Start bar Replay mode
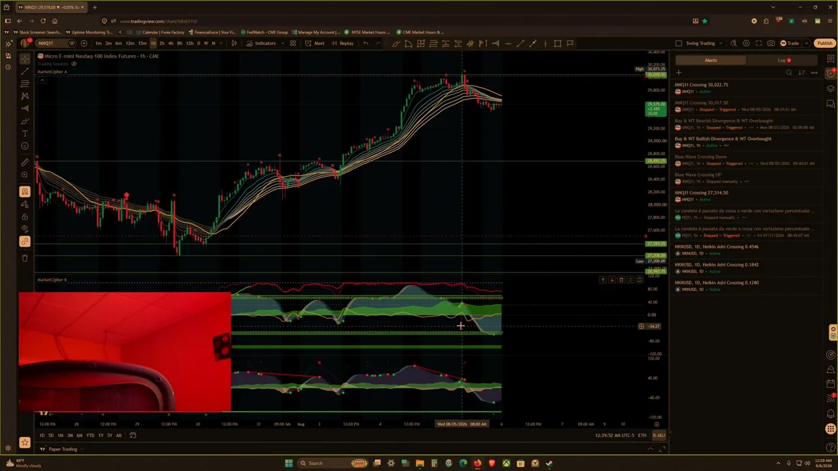Viewport: 838px width, 471px height. pos(342,43)
